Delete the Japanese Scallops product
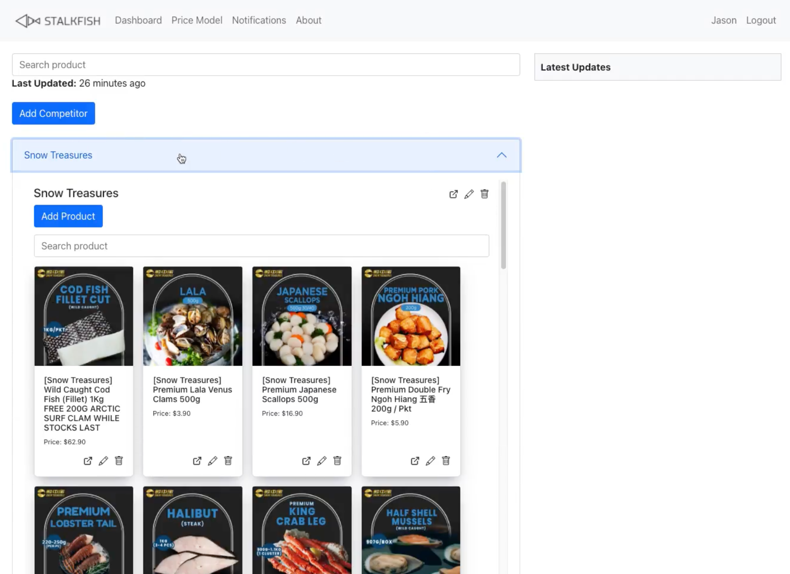Image resolution: width=790 pixels, height=574 pixels. pos(337,461)
